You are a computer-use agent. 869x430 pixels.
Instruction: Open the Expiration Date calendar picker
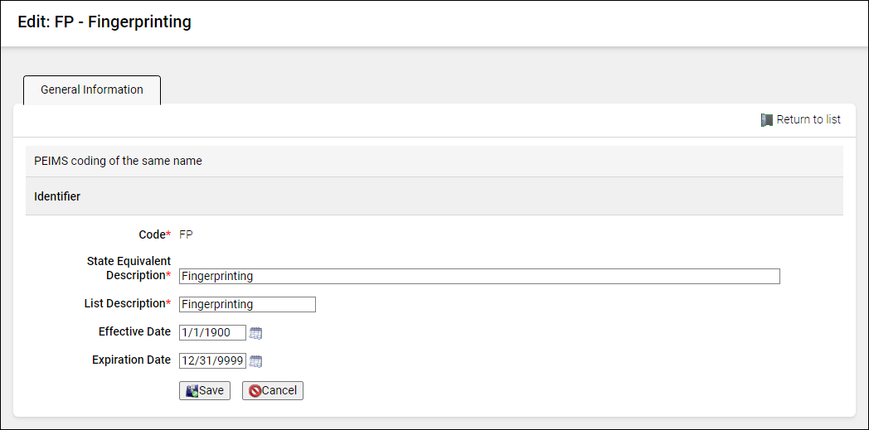pyautogui.click(x=256, y=361)
